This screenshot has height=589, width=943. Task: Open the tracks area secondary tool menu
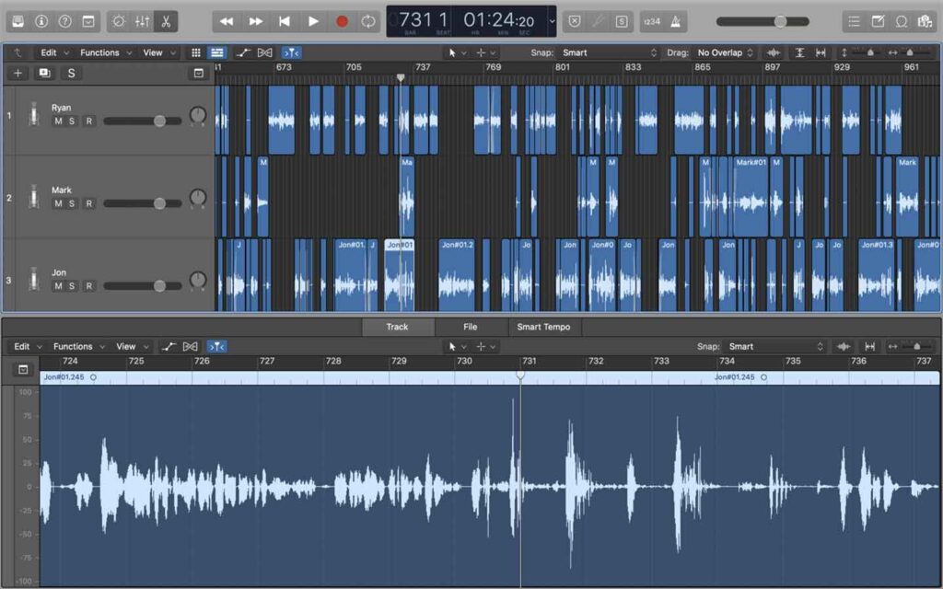point(485,52)
